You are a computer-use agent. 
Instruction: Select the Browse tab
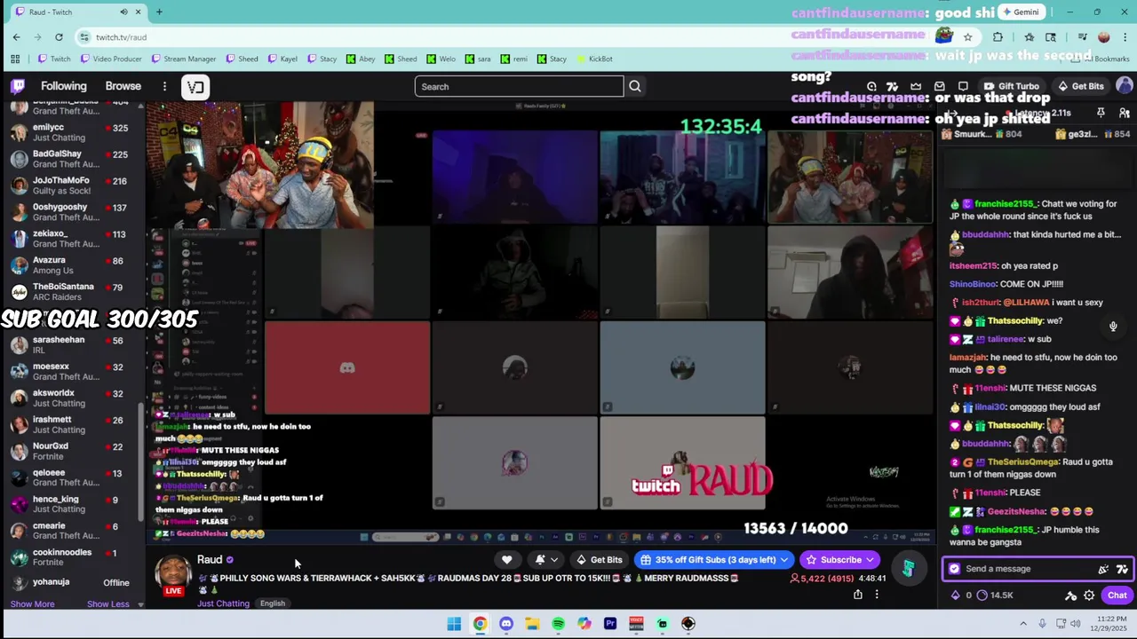(123, 86)
